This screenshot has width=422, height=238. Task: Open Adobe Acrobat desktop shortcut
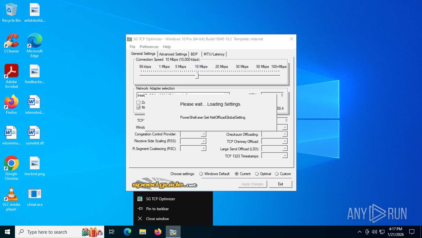[x=11, y=76]
